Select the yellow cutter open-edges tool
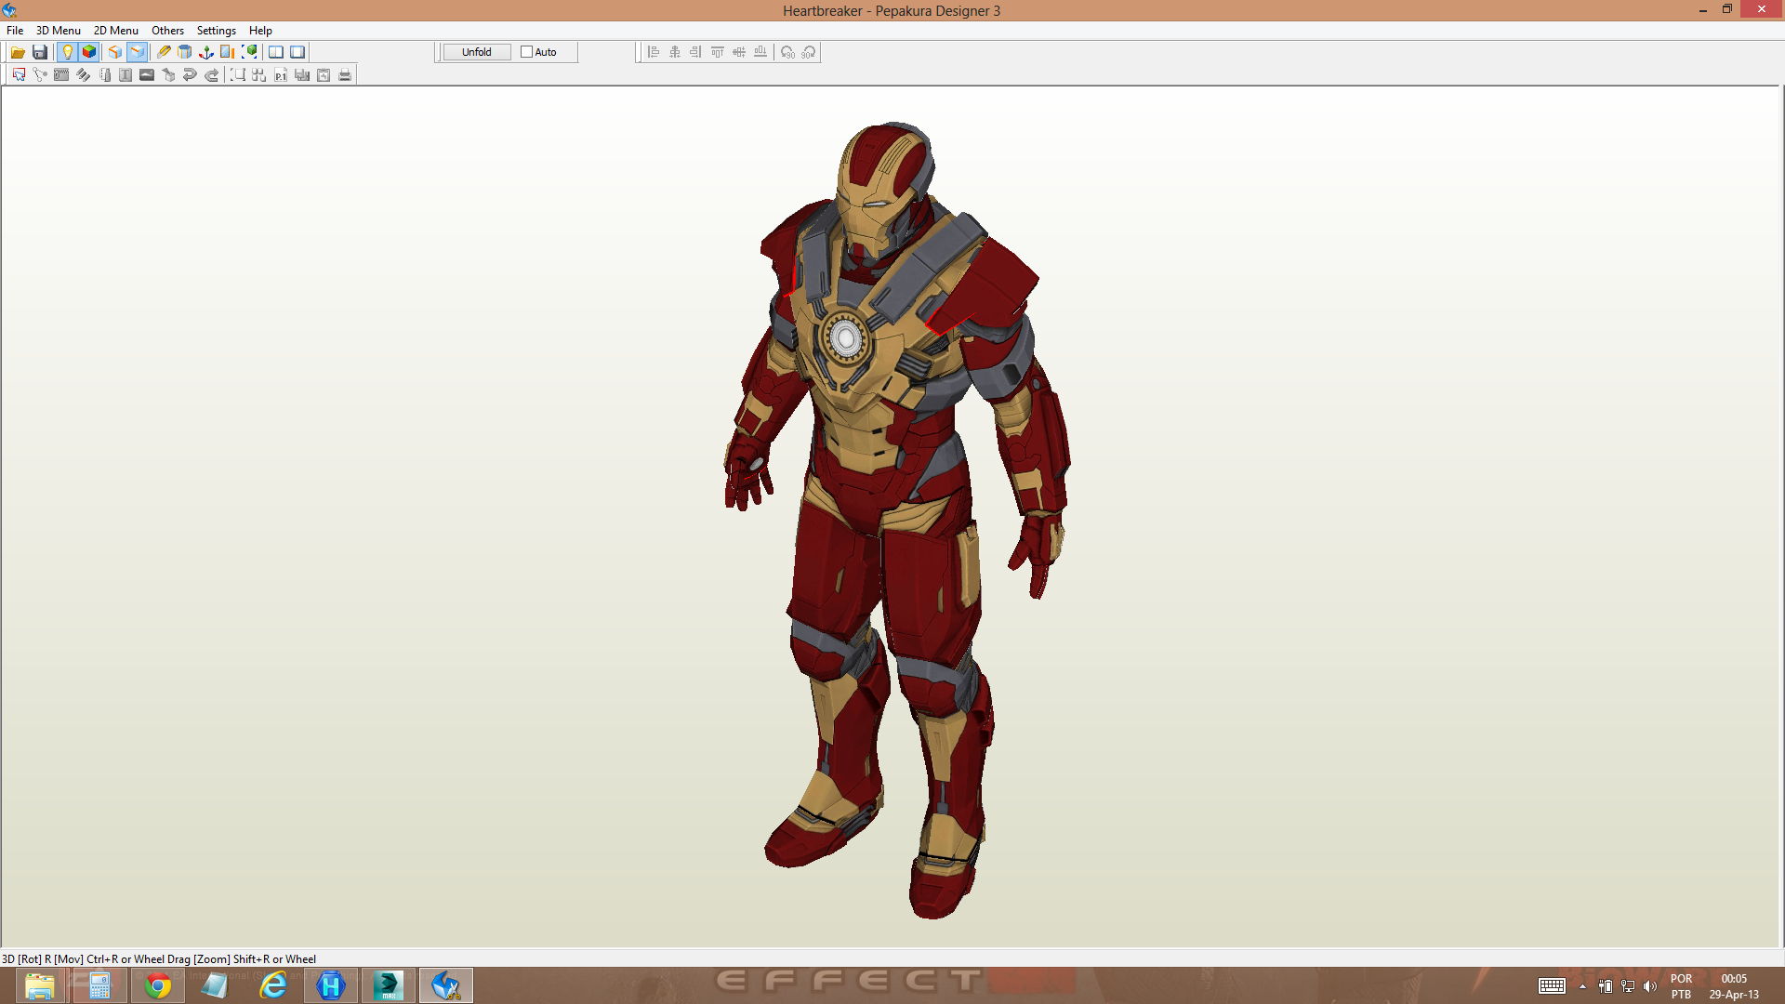 164,52
